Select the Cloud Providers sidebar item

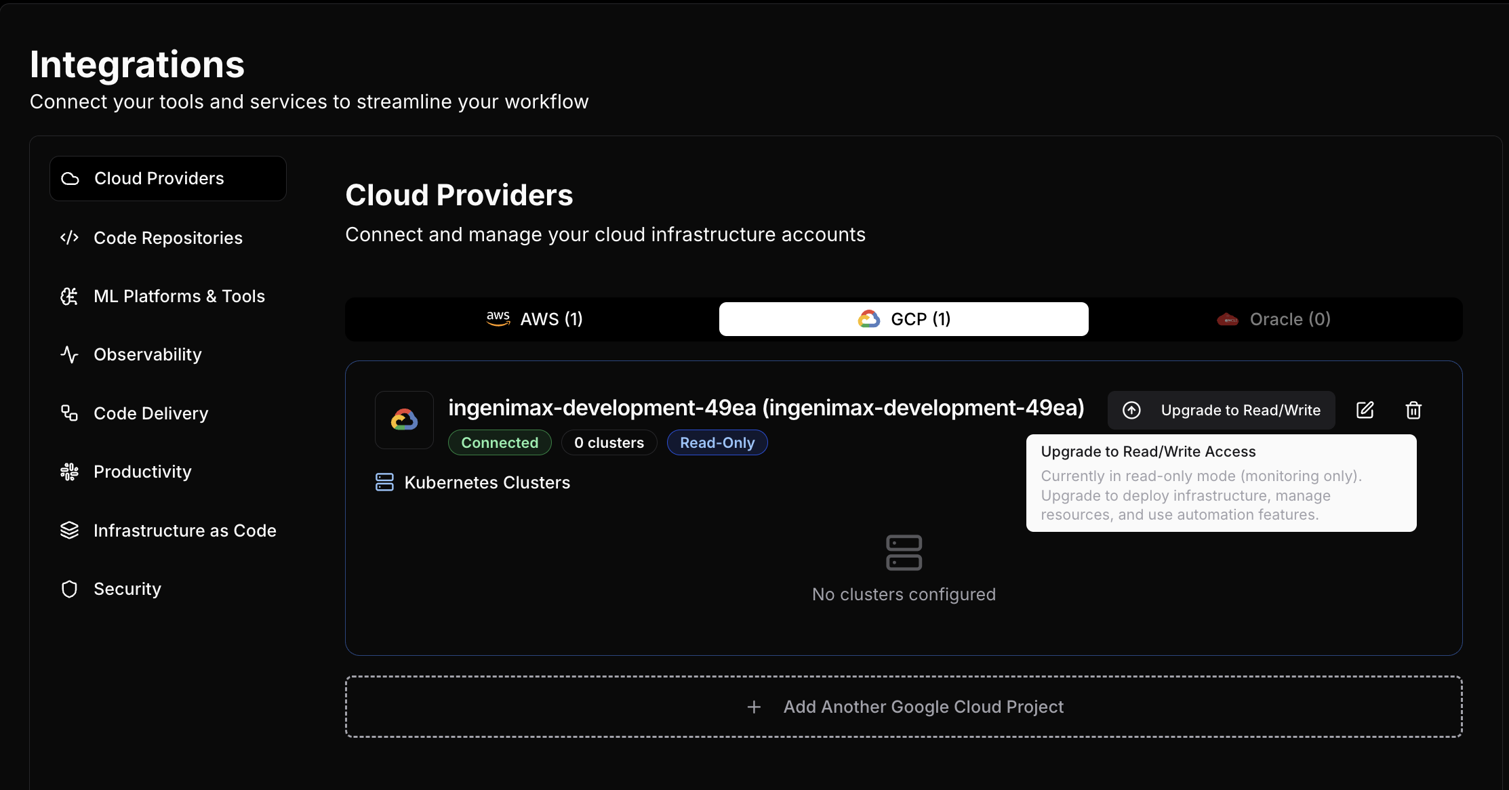coord(167,178)
